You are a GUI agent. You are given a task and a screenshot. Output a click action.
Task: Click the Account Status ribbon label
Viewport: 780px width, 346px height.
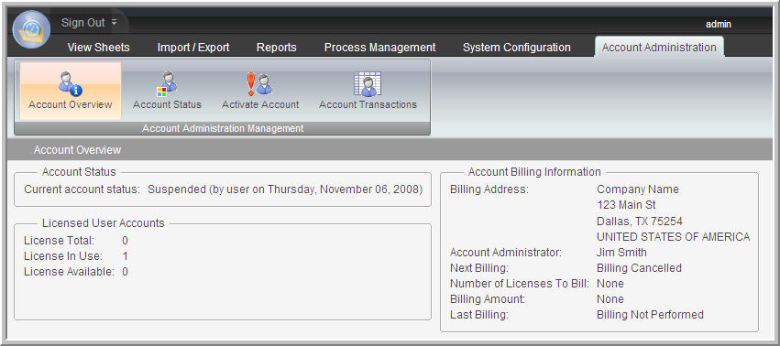[167, 105]
